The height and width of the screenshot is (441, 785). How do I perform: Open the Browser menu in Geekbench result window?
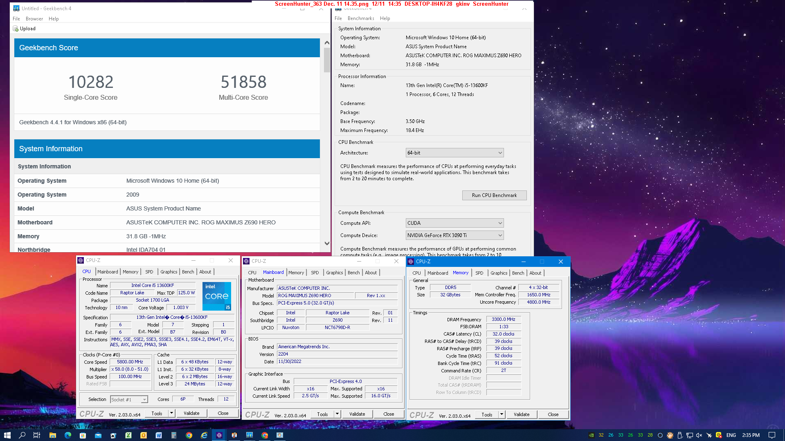point(34,19)
